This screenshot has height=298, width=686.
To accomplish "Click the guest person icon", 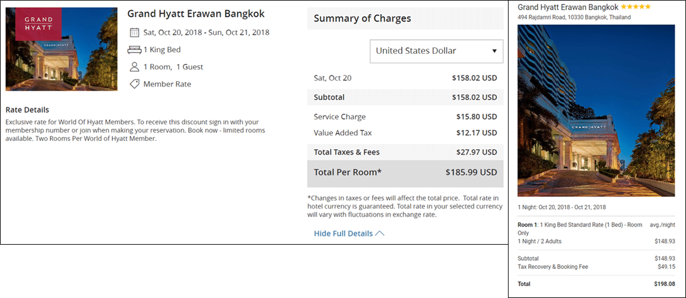I will [134, 67].
